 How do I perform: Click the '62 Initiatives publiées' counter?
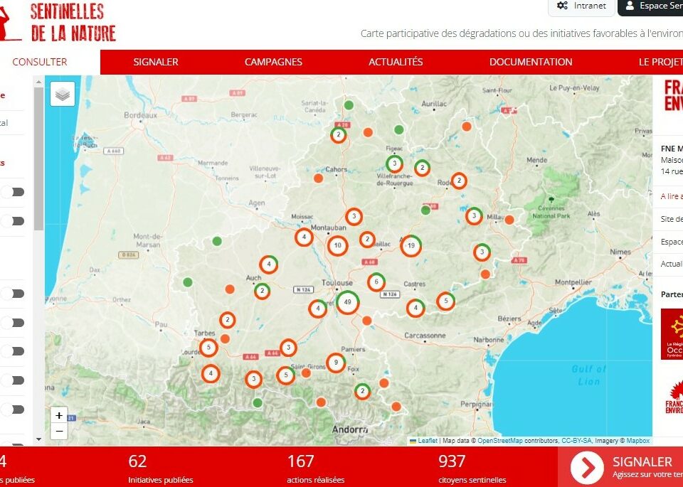point(160,469)
